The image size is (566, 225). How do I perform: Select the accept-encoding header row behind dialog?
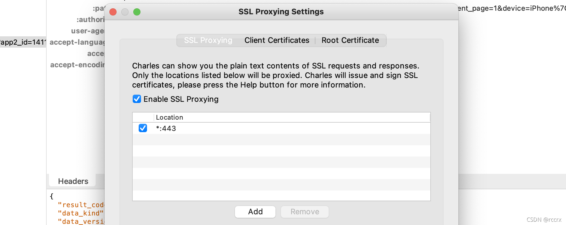pos(77,65)
